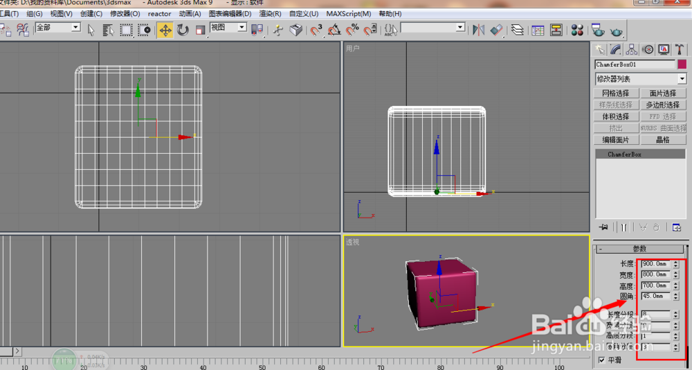692x370 pixels.
Task: Click the 面片选择 modifier button
Action: point(663,94)
